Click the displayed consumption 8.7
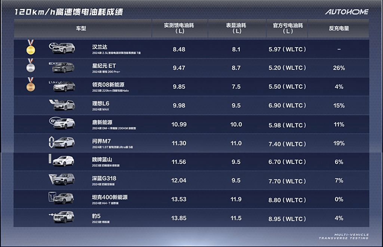This screenshot has height=247, width=383. 236,68
